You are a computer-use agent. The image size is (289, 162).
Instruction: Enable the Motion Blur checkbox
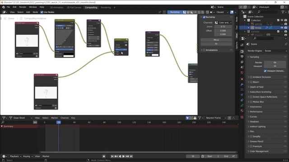coord(251,102)
